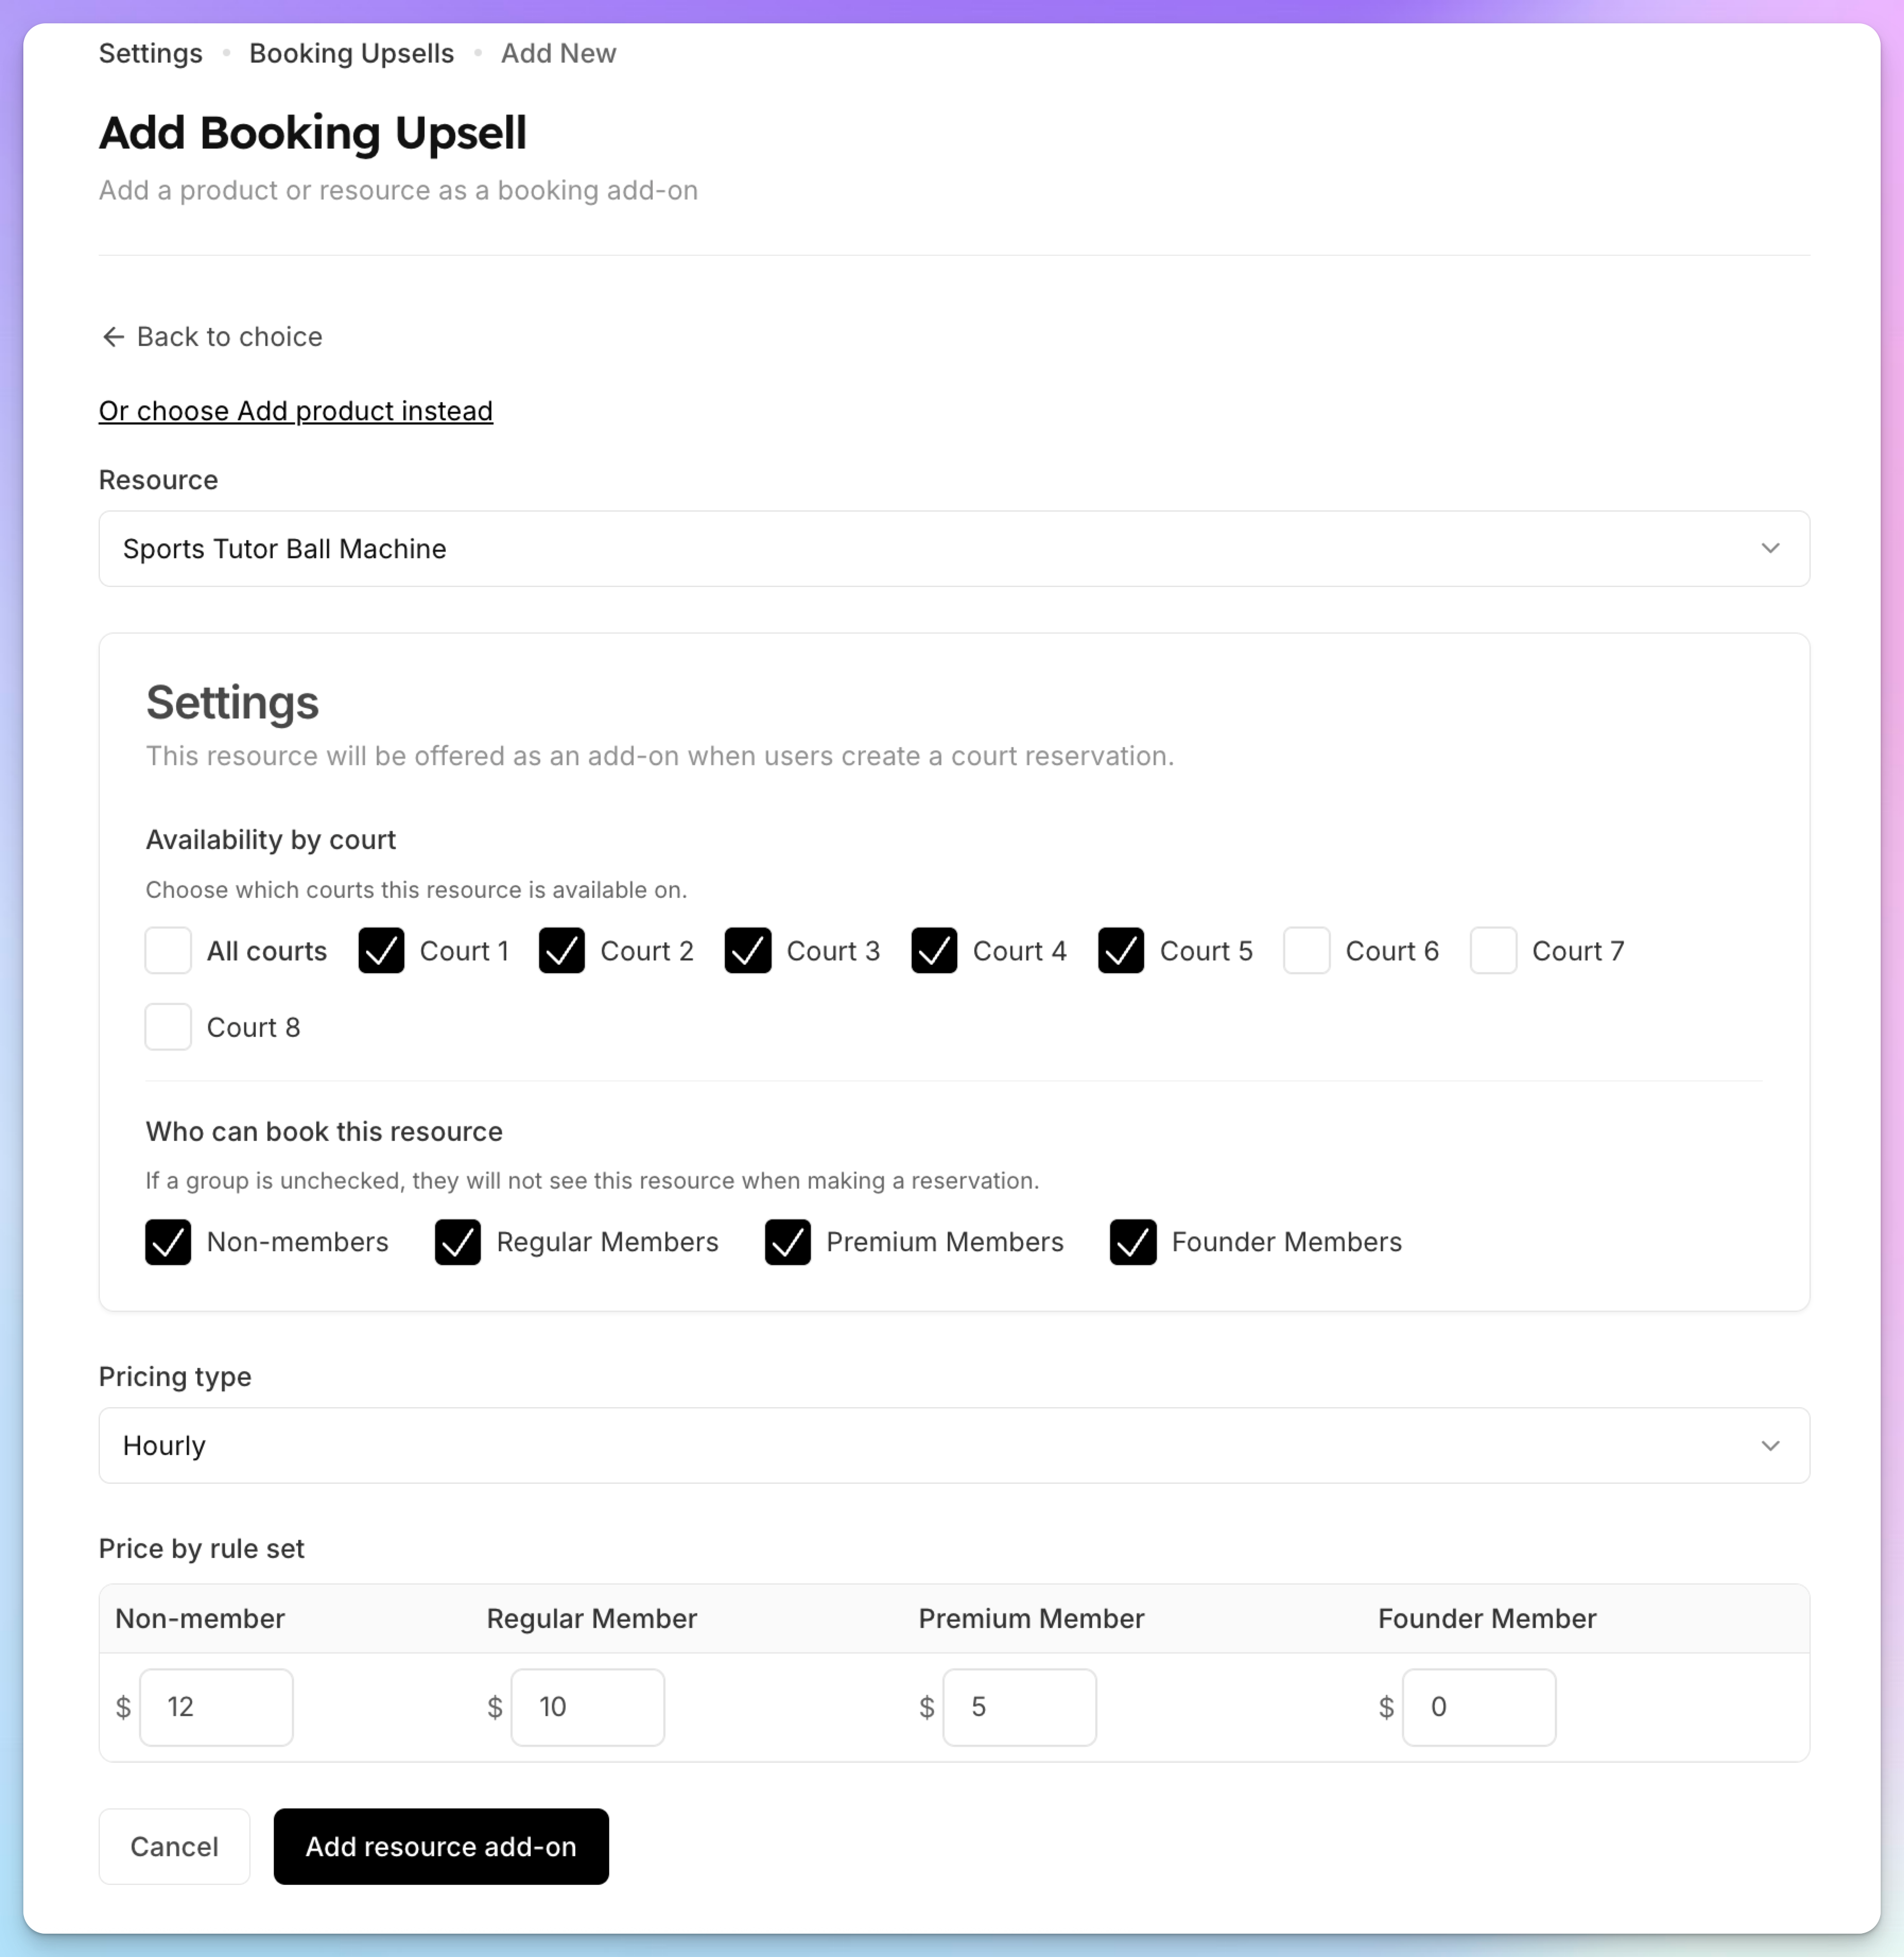Disable the Founder Members checkbox
The image size is (1904, 1957).
1133,1242
